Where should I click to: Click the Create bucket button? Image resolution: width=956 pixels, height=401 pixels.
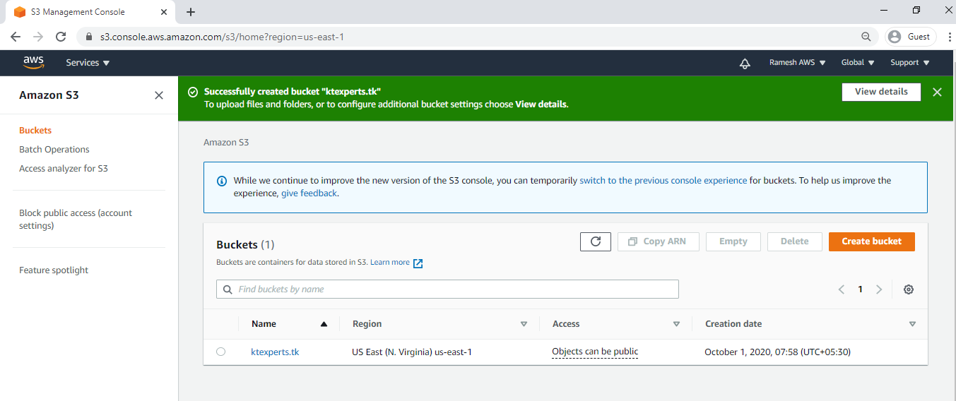pyautogui.click(x=871, y=241)
